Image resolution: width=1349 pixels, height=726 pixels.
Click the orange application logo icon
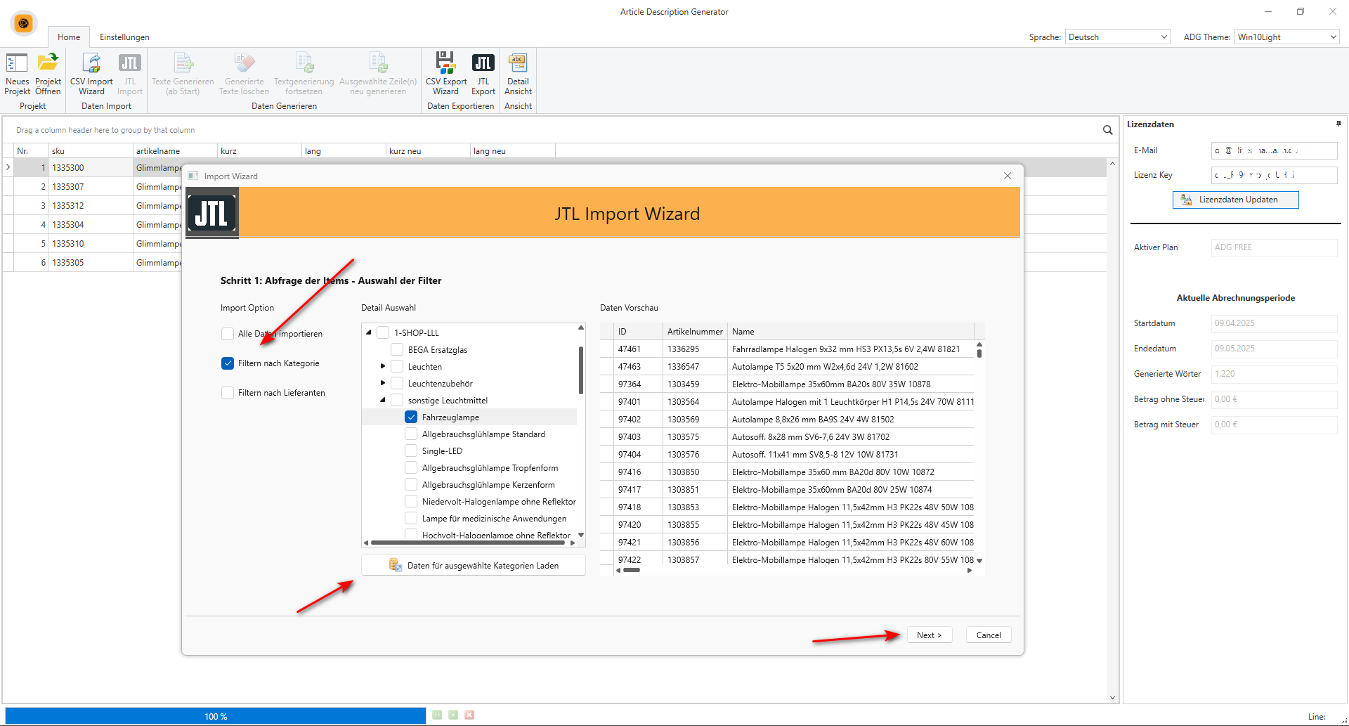pos(23,23)
